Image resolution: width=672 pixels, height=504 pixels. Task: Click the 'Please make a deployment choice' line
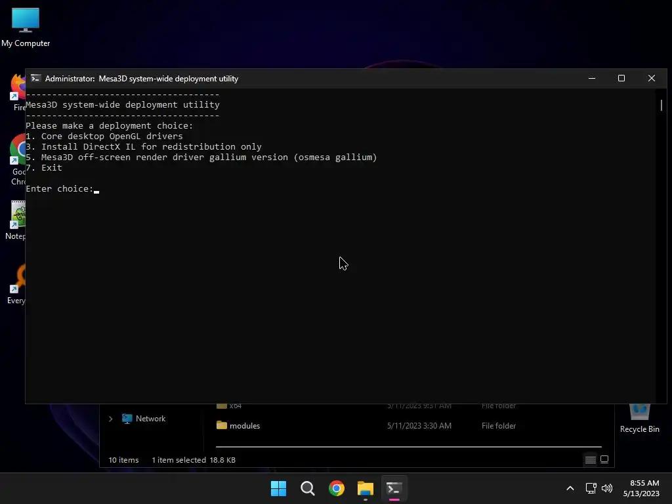(x=110, y=125)
